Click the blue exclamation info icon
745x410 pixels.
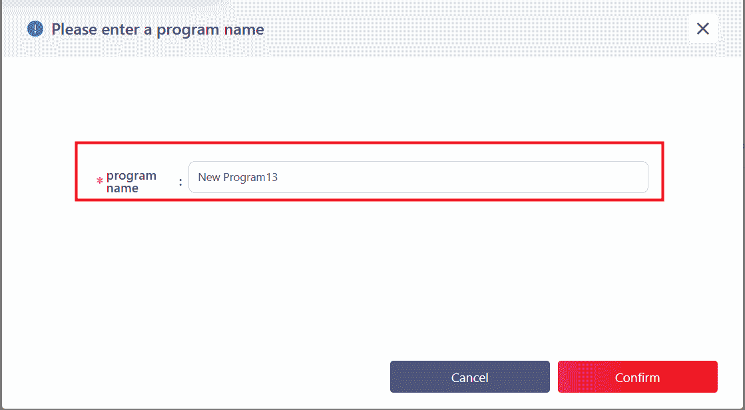(35, 29)
